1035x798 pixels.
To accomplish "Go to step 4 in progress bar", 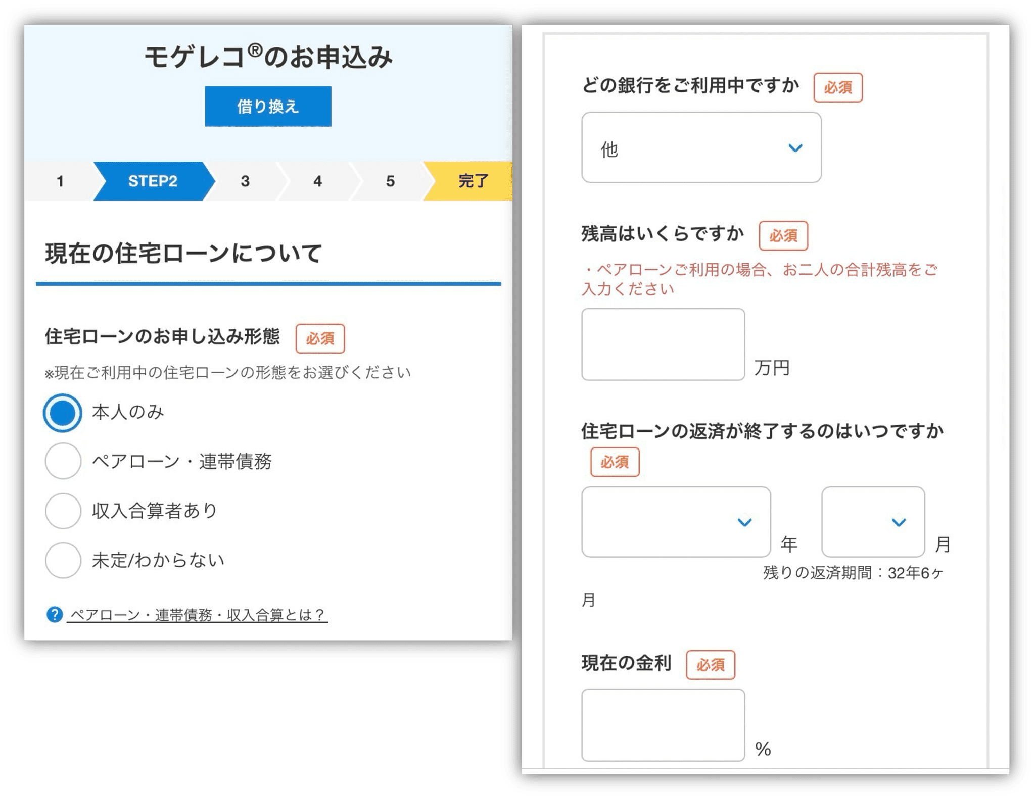I will (x=317, y=181).
